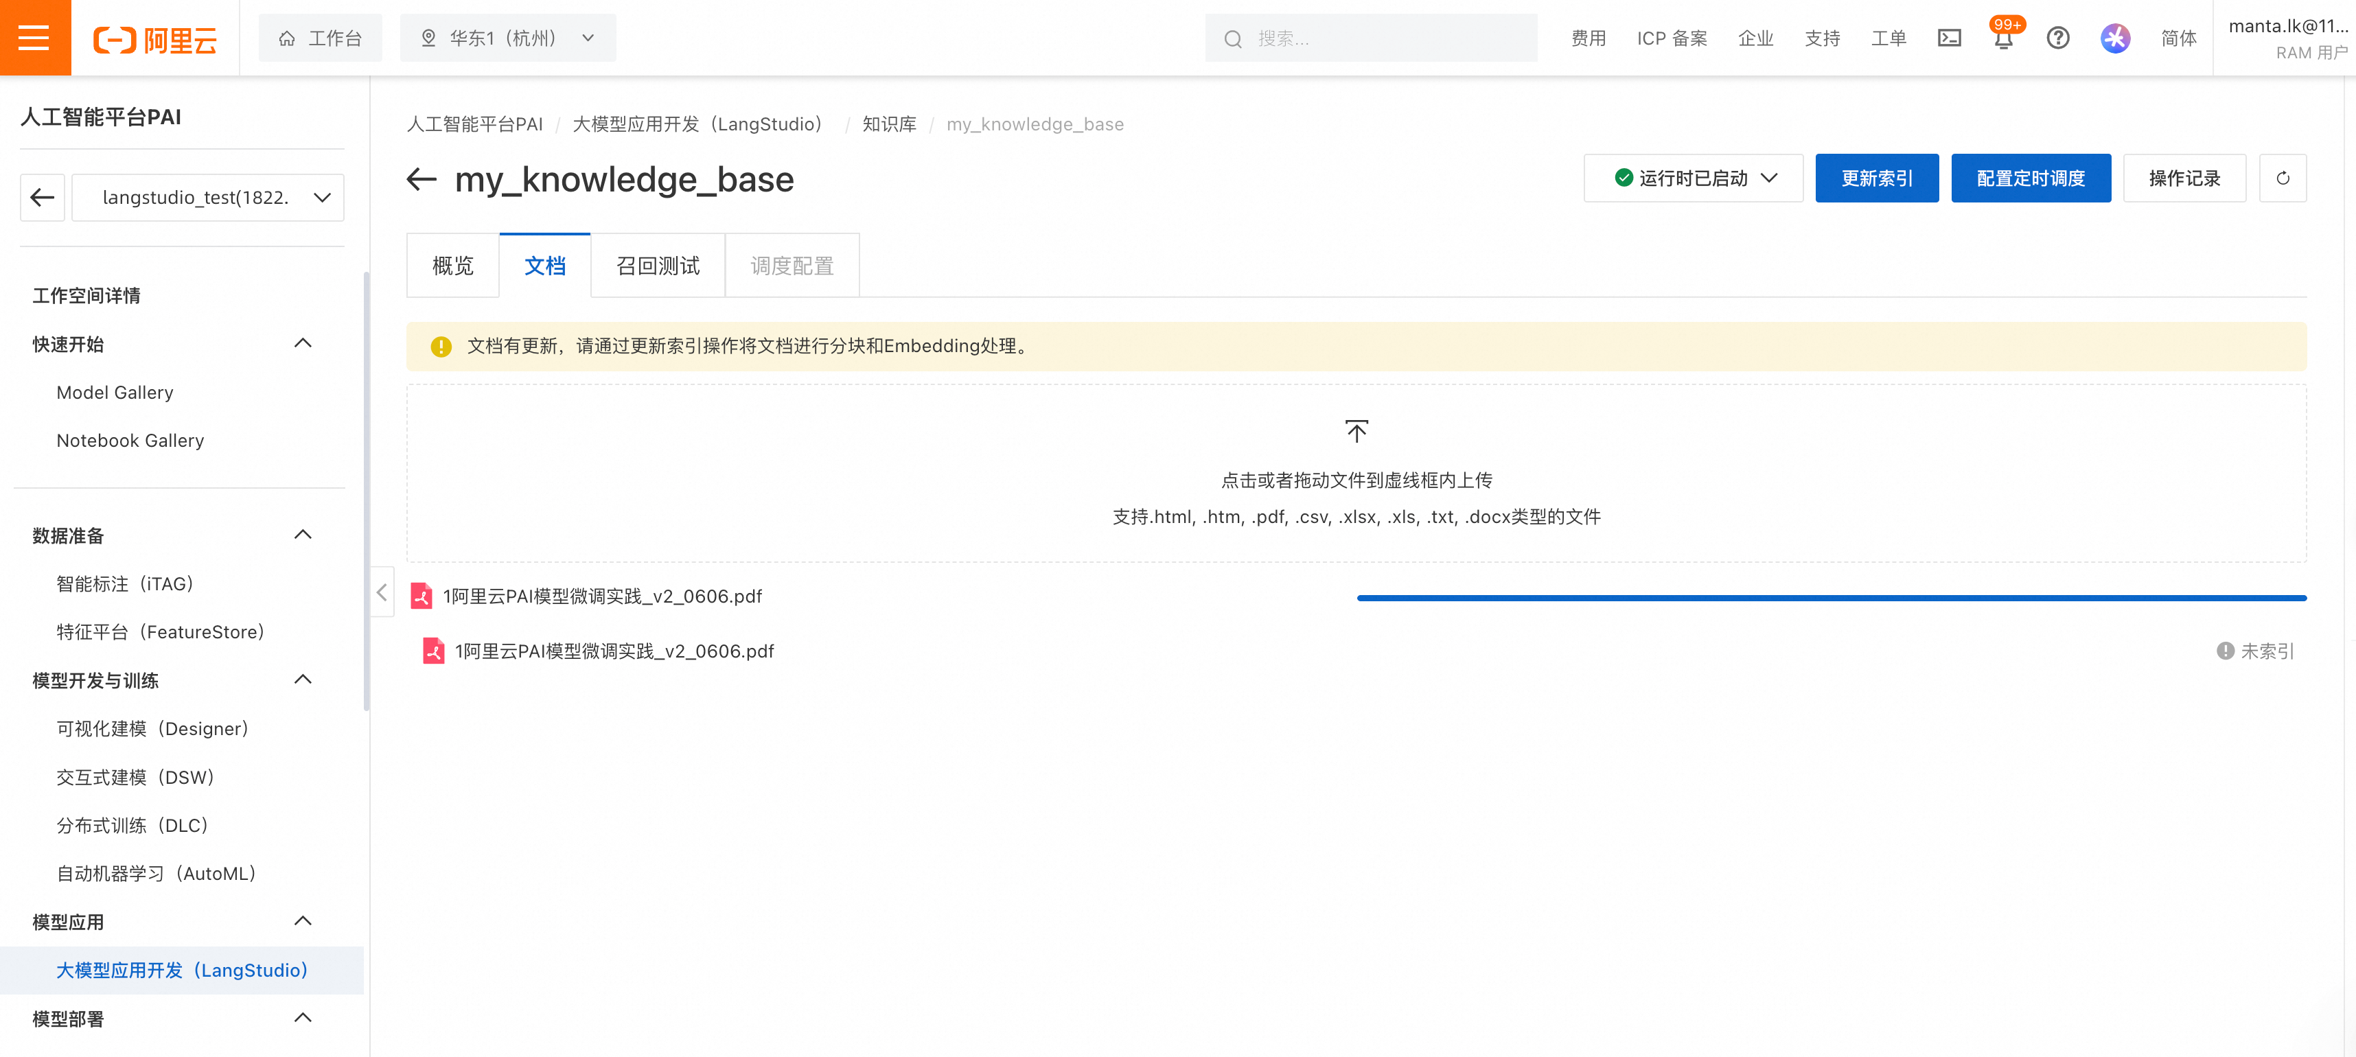This screenshot has height=1057, width=2356.
Task: Collapse the 快速开始 section
Action: [303, 344]
